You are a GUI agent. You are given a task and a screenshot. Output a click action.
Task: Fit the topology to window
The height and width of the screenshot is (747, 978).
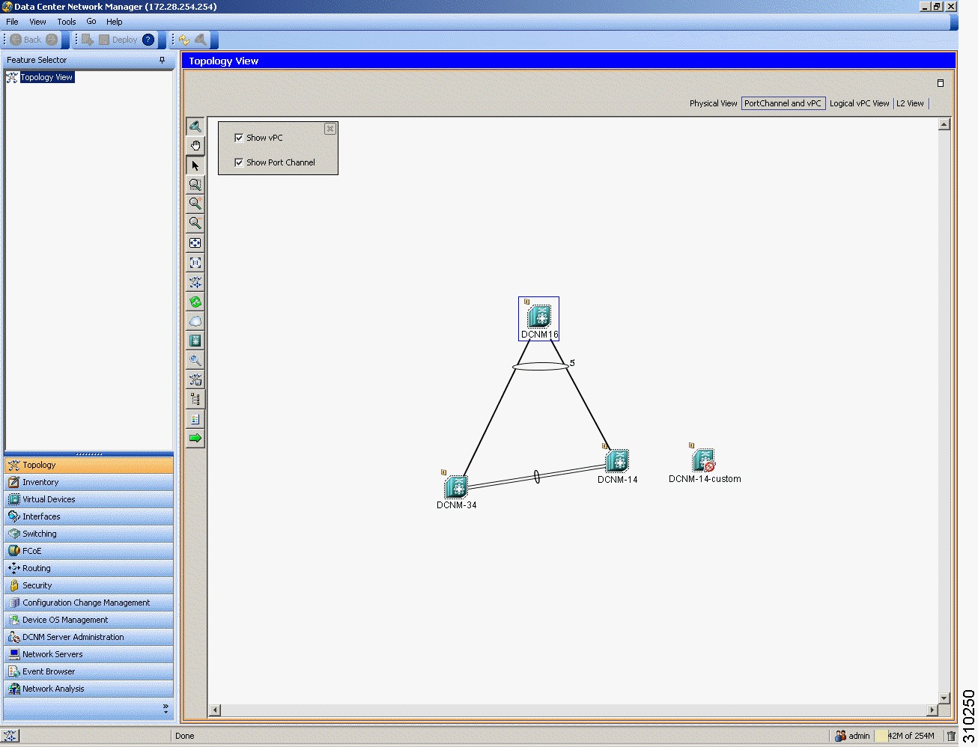(195, 243)
